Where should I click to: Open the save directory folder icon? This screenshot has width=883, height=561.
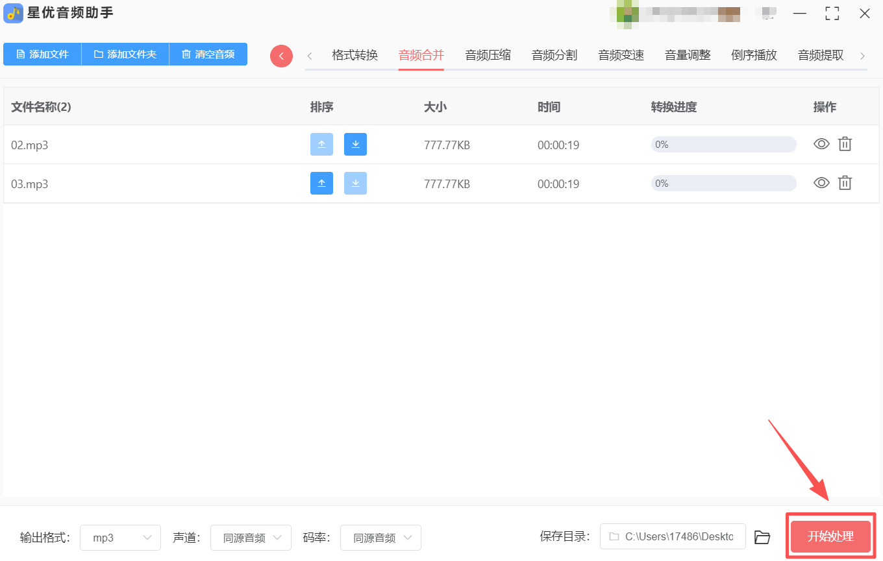click(x=762, y=537)
